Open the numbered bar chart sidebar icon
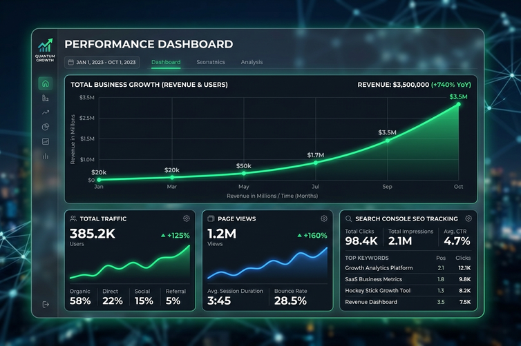Viewport: 521px width, 346px height. click(x=46, y=98)
